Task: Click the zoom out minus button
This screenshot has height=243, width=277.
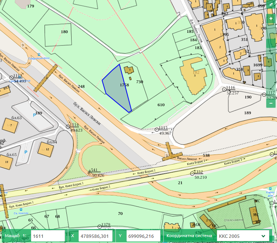Action: pos(271,104)
